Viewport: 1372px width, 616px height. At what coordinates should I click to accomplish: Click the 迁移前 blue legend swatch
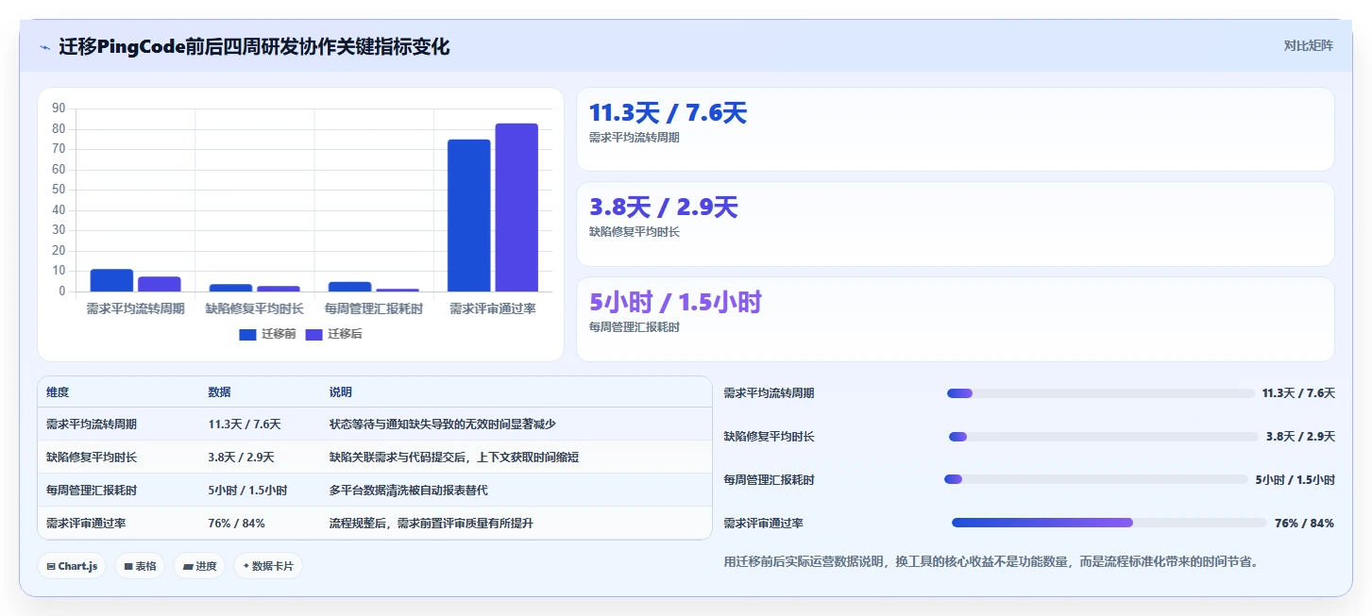pos(247,334)
